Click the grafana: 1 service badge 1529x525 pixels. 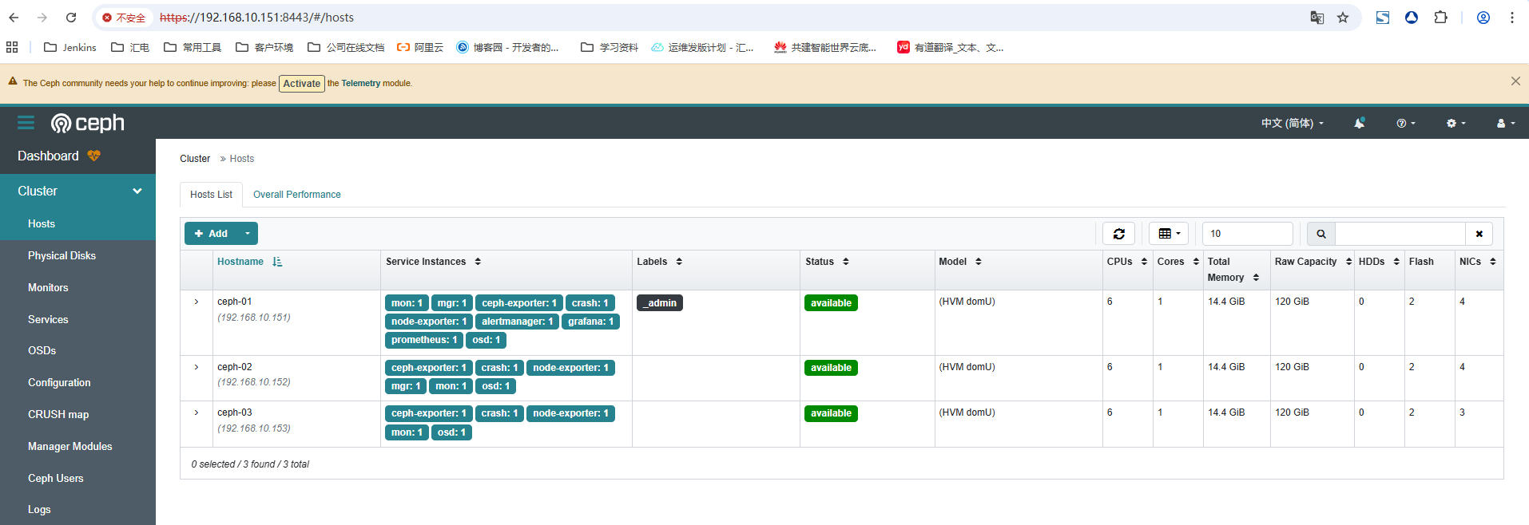coord(591,322)
